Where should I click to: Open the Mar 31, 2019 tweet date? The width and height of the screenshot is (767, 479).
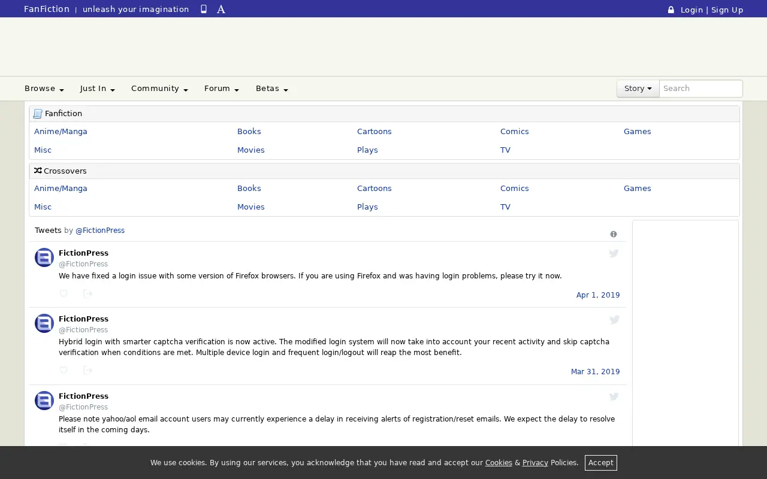596,372
